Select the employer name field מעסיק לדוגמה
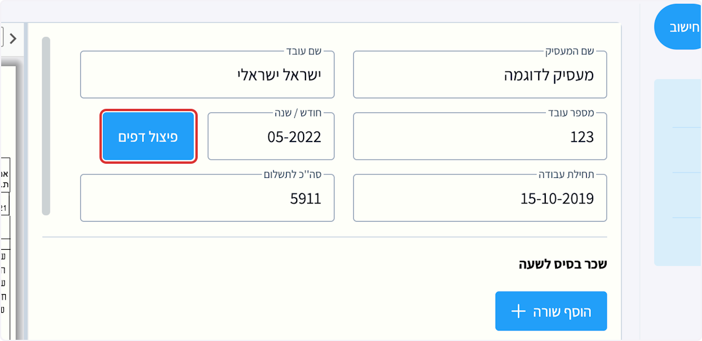Viewport: 702px width, 341px height. click(x=480, y=74)
